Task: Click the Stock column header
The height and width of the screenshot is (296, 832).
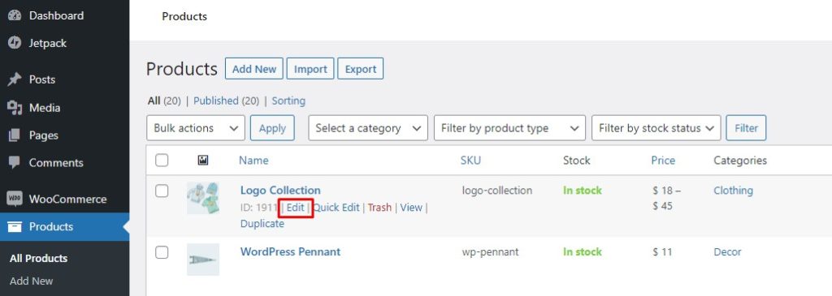Action: 576,160
